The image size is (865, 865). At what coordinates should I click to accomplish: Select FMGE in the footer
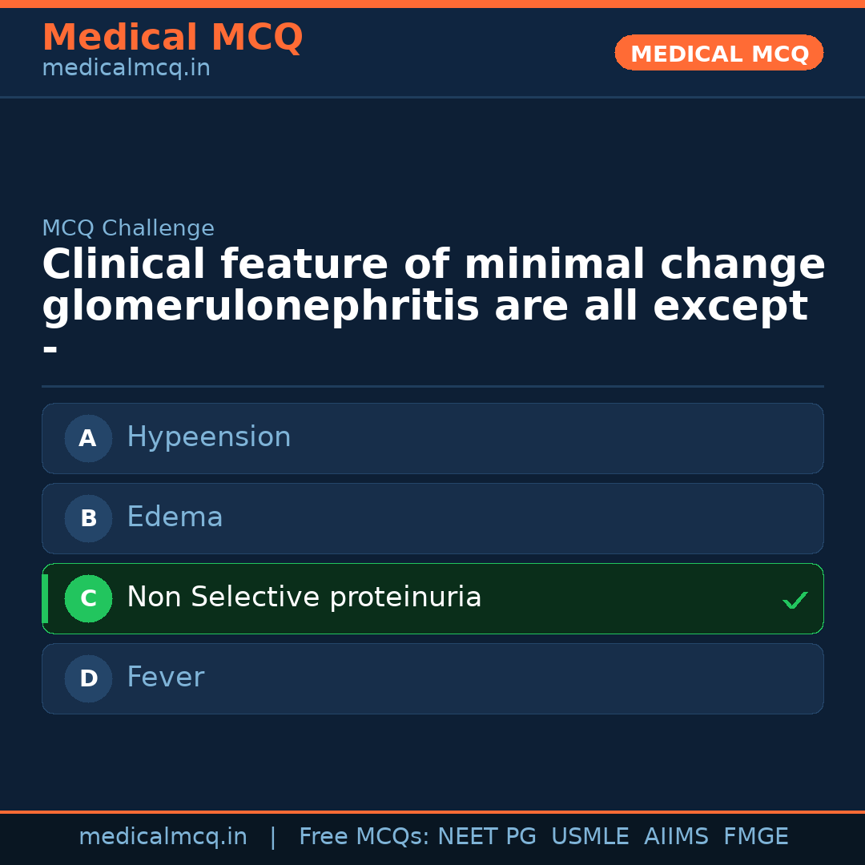pyautogui.click(x=755, y=837)
